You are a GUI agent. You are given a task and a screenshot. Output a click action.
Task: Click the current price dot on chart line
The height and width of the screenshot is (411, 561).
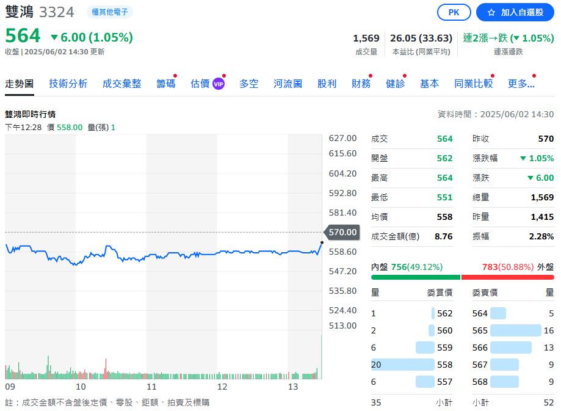(322, 242)
